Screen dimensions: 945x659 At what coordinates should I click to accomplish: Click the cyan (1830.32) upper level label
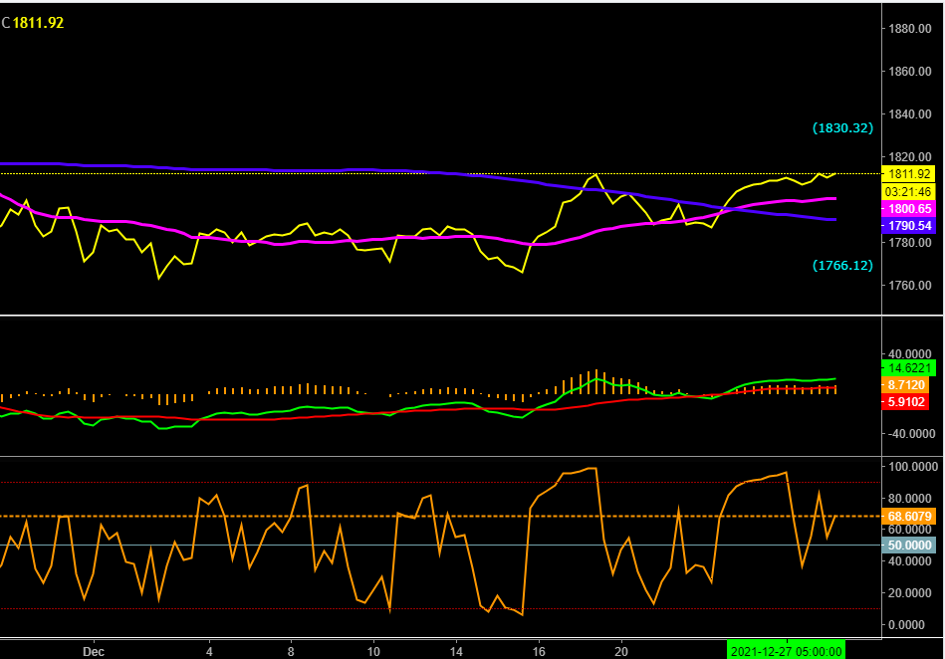point(842,127)
